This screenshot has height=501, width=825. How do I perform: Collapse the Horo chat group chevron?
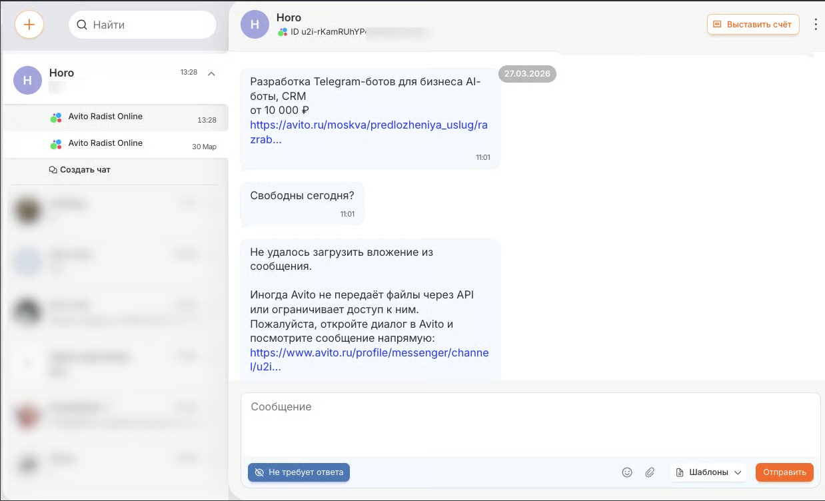(x=211, y=73)
